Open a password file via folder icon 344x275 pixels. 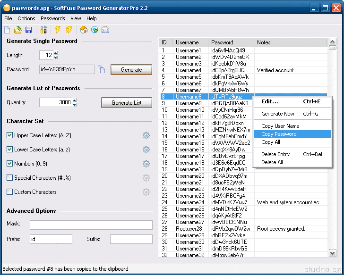tap(18, 30)
